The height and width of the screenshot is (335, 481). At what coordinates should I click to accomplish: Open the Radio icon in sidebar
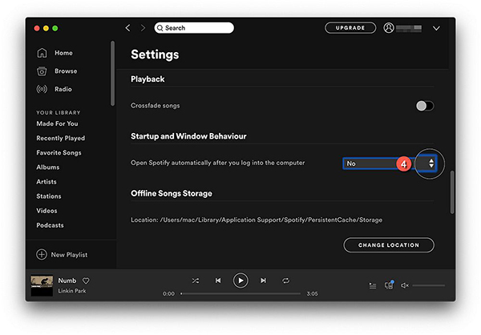[42, 89]
